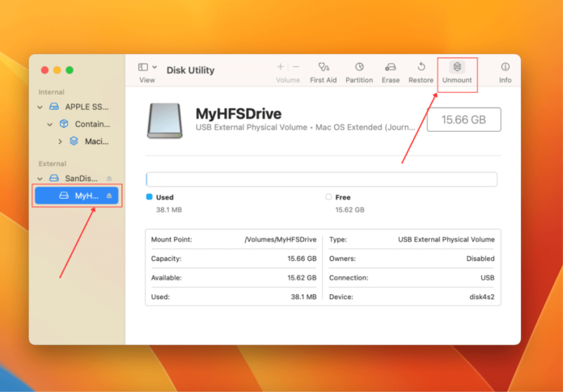Collapse the SanDisk external disk
This screenshot has width=563, height=392.
(x=40, y=178)
